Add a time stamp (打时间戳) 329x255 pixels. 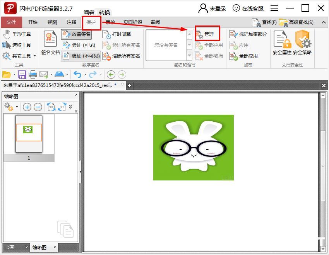117,34
